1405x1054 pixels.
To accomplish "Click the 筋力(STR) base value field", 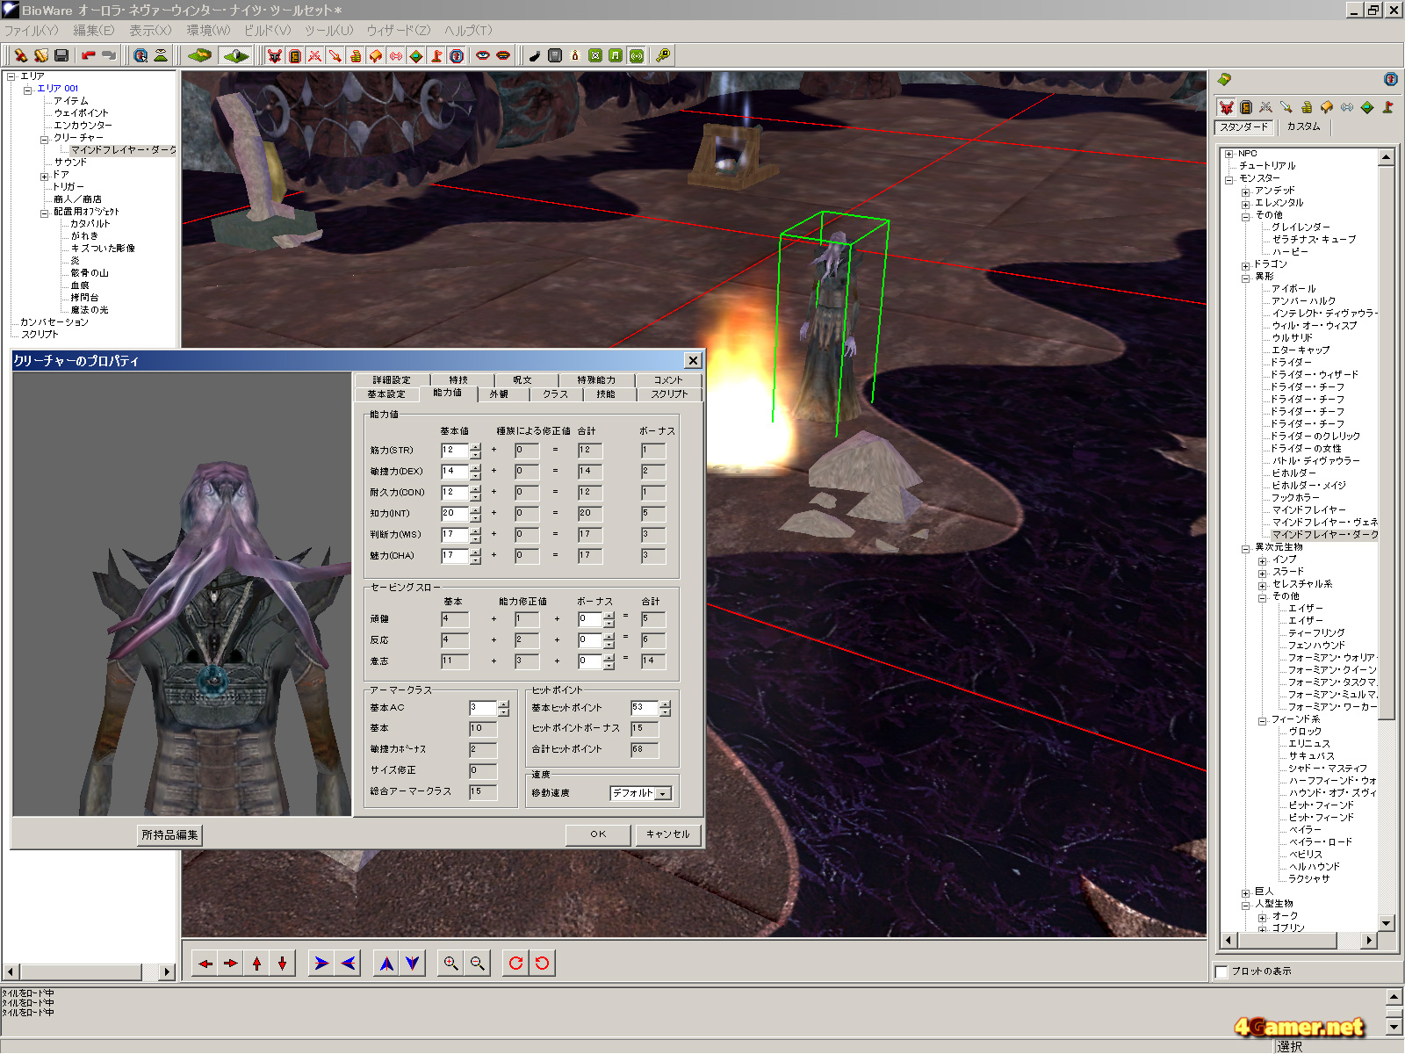I will coord(454,451).
